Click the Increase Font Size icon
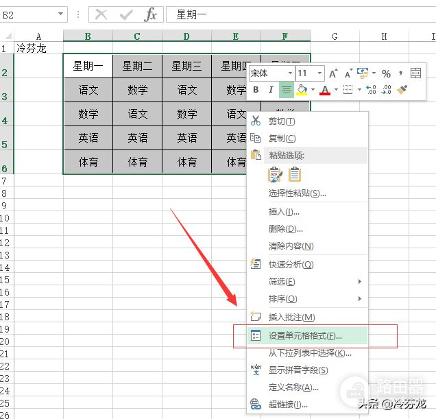Image resolution: width=436 pixels, height=419 pixels. coord(333,73)
